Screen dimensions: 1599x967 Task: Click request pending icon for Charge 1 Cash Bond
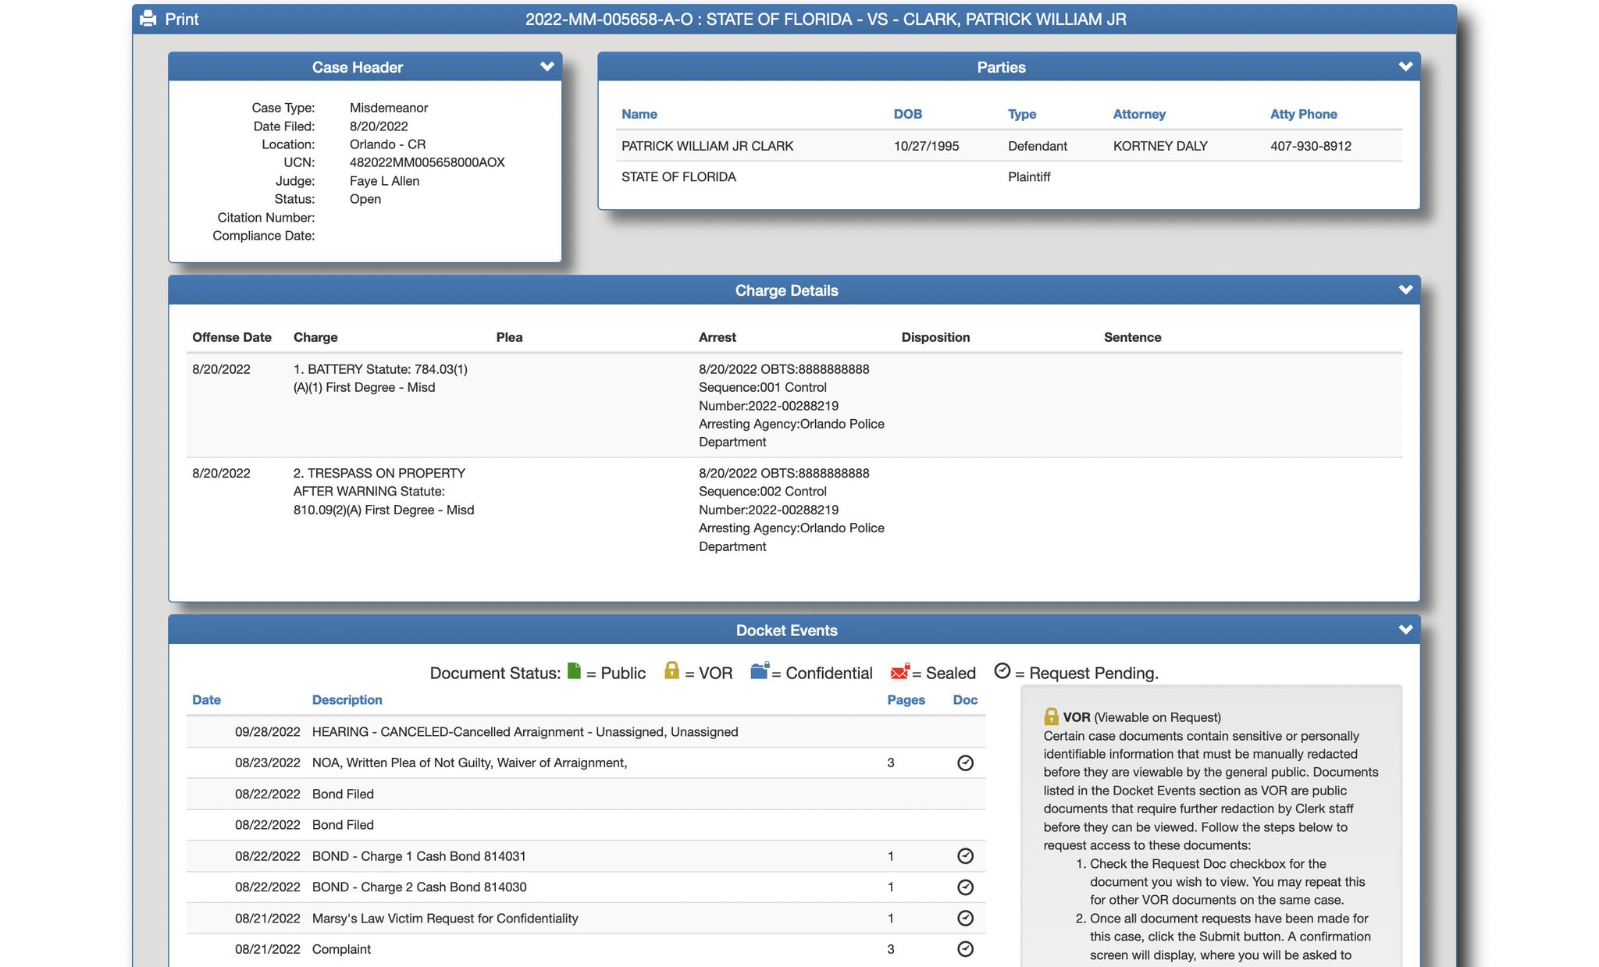tap(965, 856)
